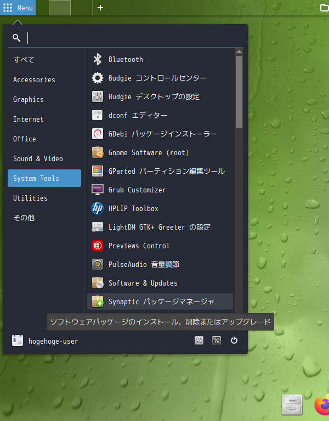
Task: Select the Internet category
Action: point(44,119)
